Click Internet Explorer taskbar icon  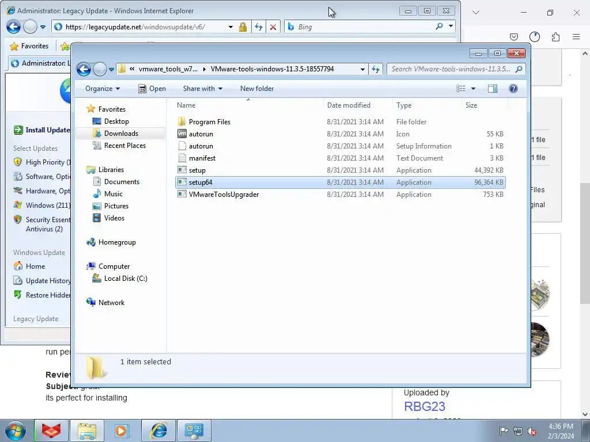coord(158,430)
